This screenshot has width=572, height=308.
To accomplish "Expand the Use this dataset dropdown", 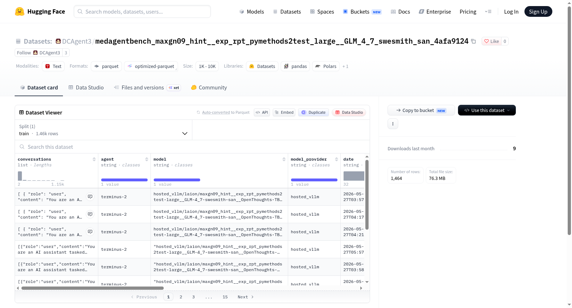I will tap(487, 110).
